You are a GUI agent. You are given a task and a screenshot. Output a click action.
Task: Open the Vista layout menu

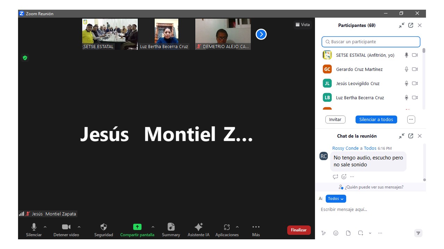point(302,25)
